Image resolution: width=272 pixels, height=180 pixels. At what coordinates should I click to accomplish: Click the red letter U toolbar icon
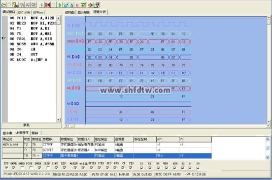click(x=77, y=5)
